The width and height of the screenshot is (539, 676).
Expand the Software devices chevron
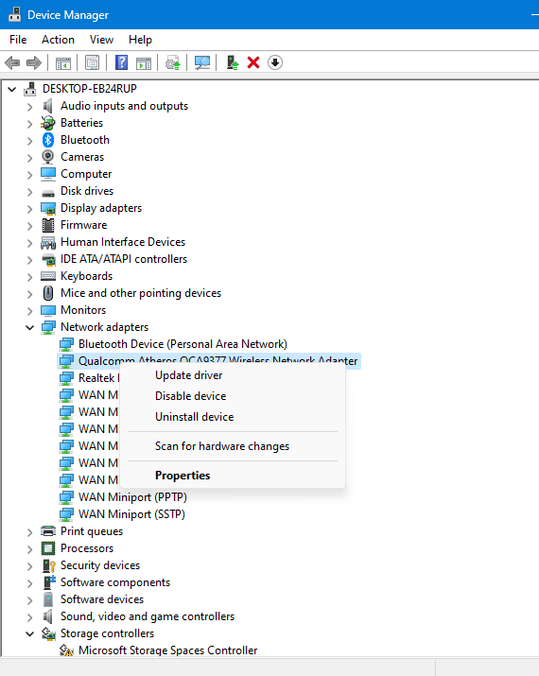click(x=29, y=600)
